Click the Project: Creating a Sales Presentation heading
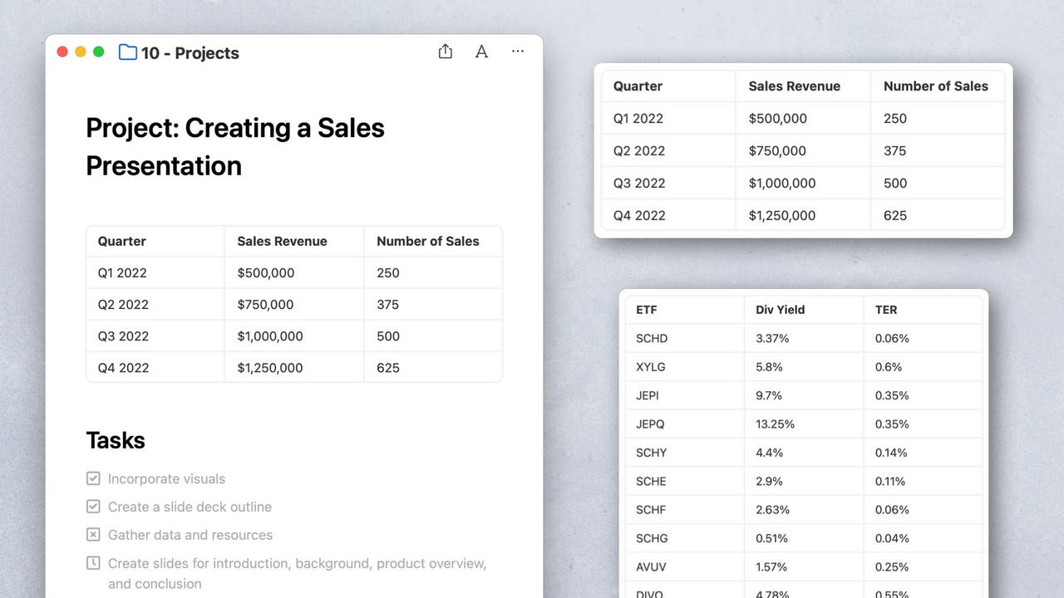The height and width of the screenshot is (598, 1064). tap(235, 146)
